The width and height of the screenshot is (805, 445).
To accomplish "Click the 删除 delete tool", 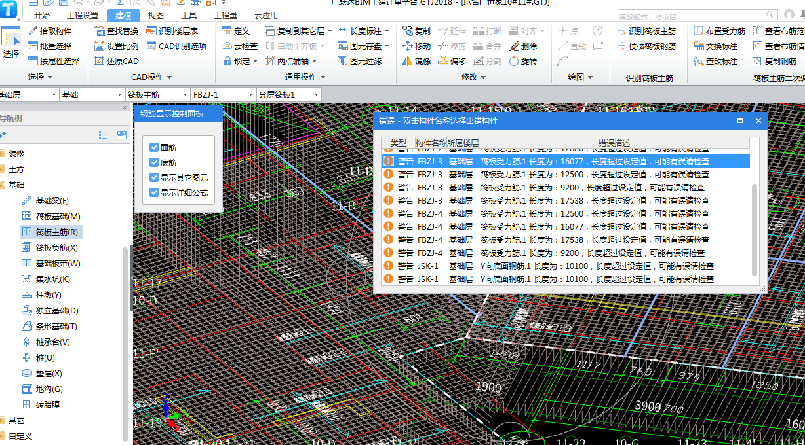I will (522, 46).
